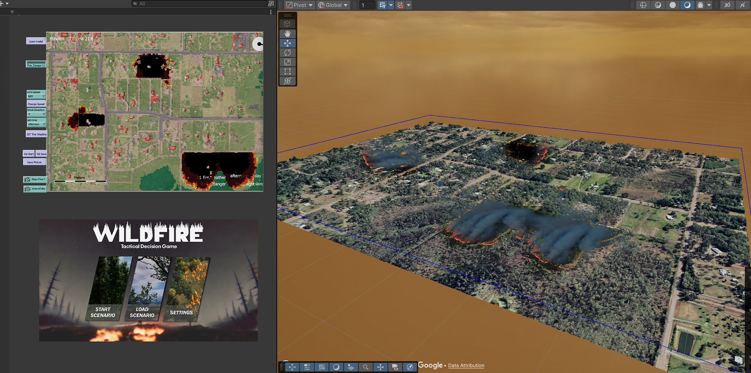
Task: Click the Vid Start button
Action: [x=29, y=154]
